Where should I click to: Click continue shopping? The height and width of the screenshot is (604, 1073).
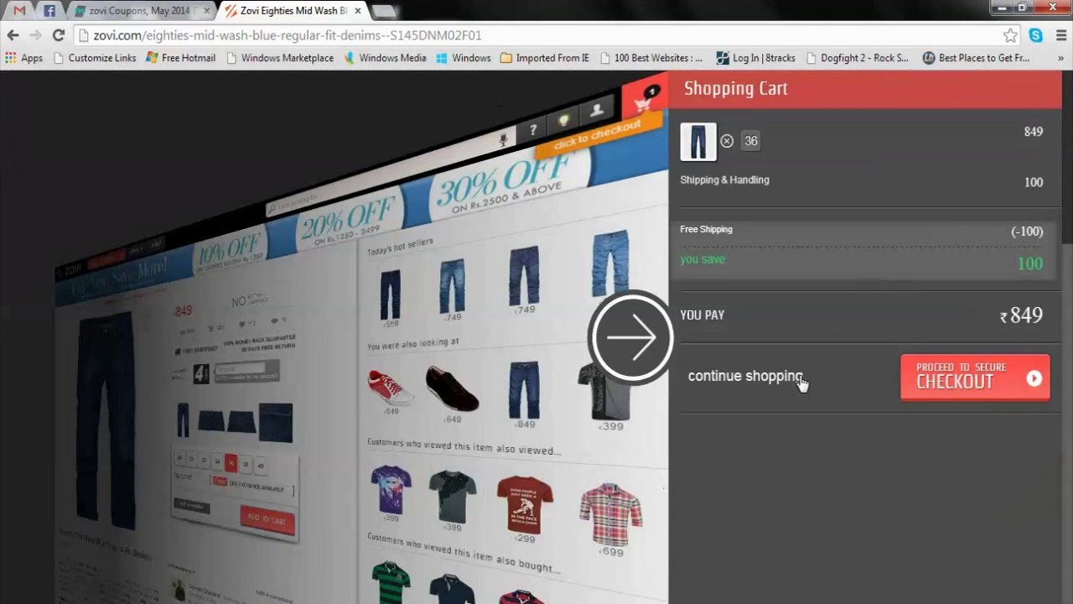click(745, 376)
